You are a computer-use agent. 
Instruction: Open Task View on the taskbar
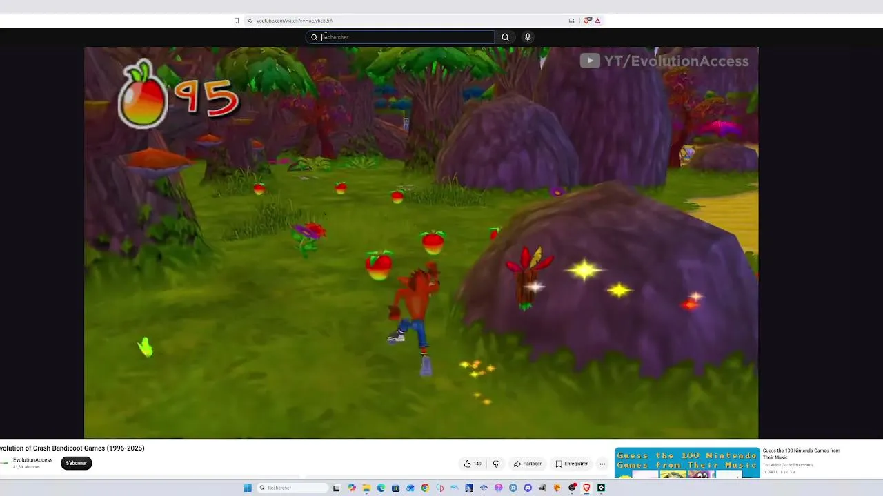(336, 488)
